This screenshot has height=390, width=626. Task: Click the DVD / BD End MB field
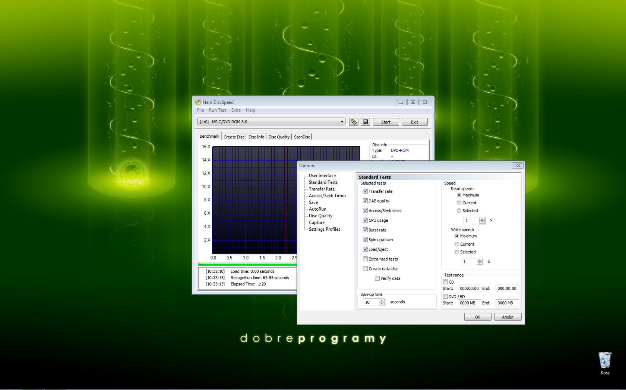click(507, 303)
